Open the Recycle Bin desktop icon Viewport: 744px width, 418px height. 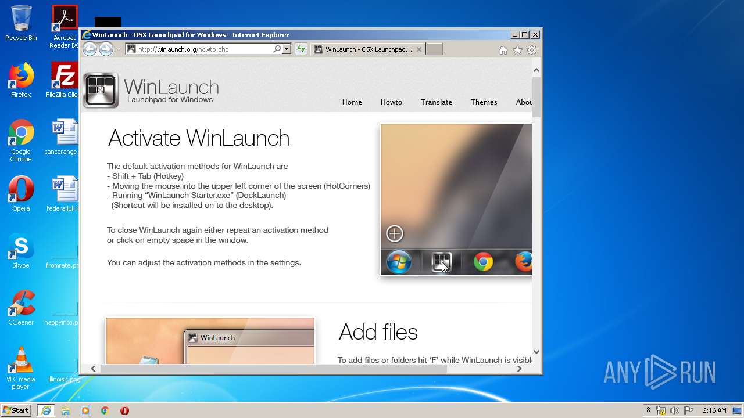[21, 23]
